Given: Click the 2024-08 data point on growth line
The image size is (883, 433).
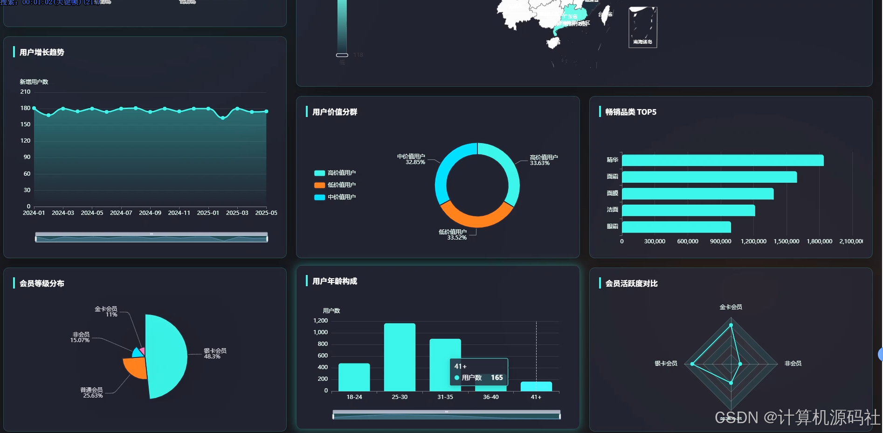Looking at the screenshot, I should tap(136, 108).
